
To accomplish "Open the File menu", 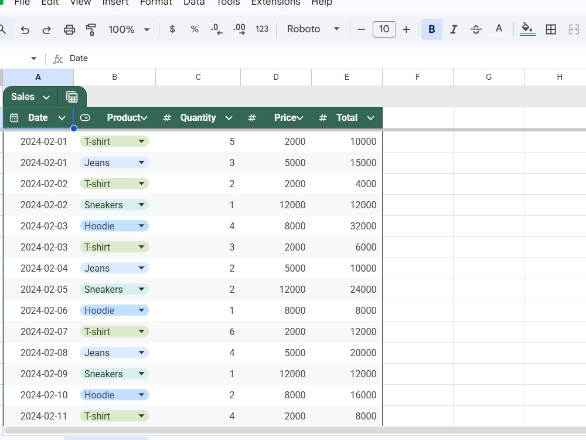I will click(22, 2).
